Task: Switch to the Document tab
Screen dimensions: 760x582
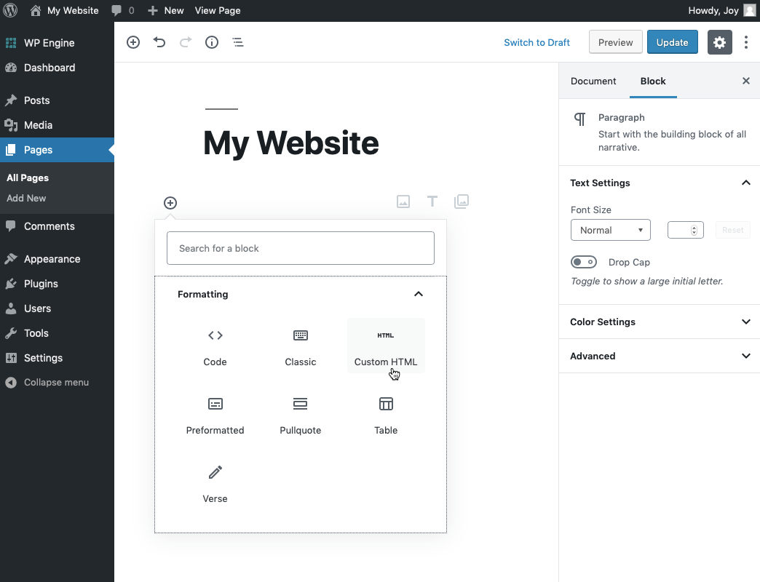Action: coord(593,81)
